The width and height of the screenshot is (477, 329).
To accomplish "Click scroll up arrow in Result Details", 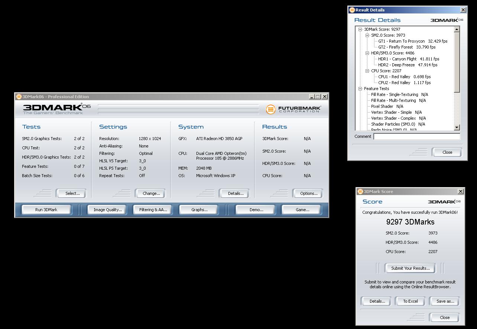I will pos(457,29).
